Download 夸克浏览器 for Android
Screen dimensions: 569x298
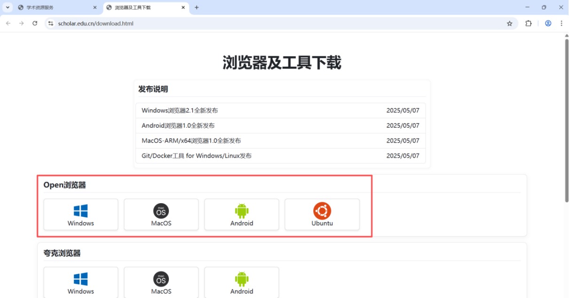(x=242, y=283)
